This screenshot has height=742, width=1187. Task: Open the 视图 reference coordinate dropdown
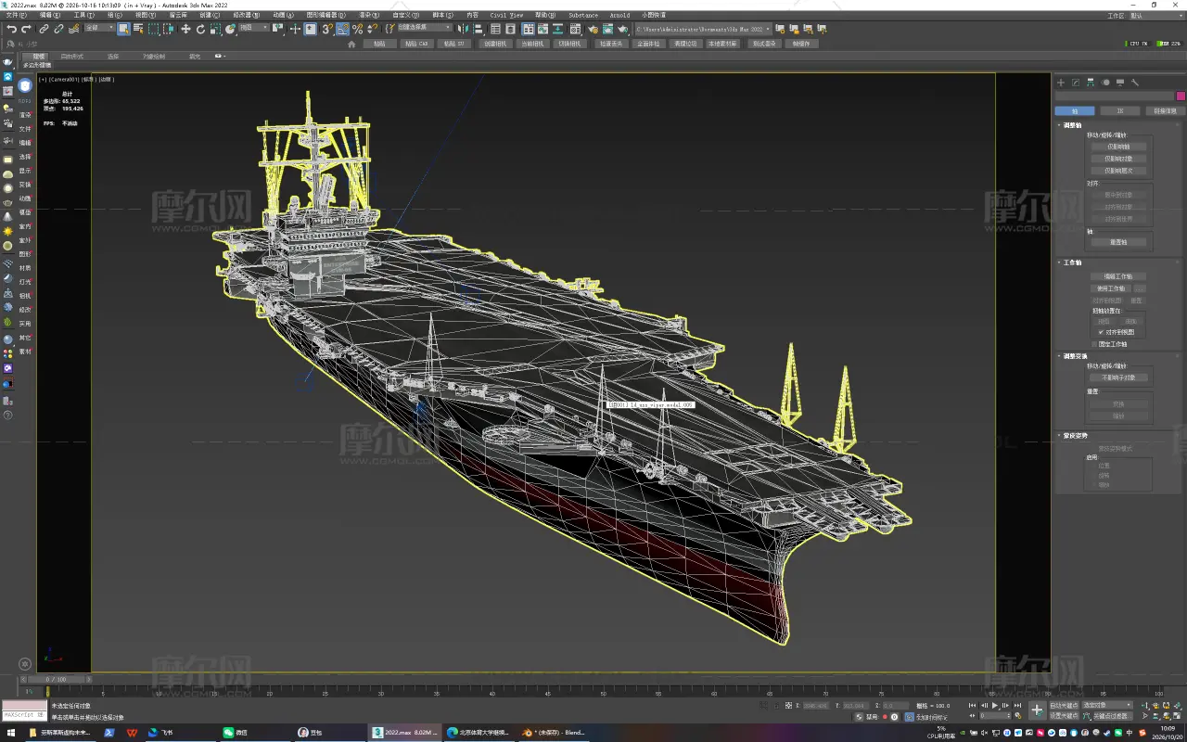point(253,28)
